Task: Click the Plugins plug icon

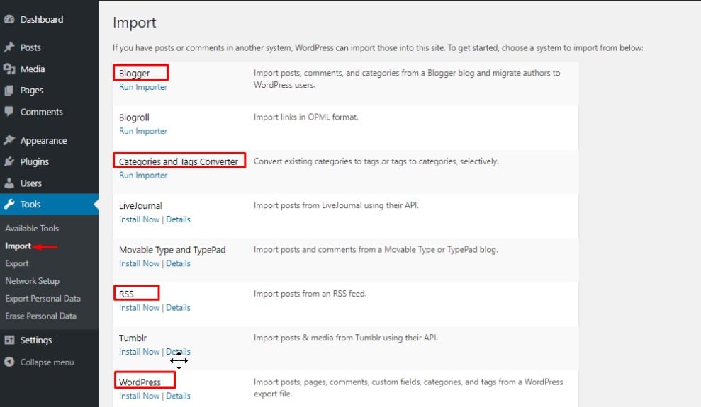Action: click(x=9, y=162)
